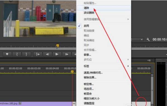The image size is (167, 106).
Task: Expand the 标签 submenu arrow
Action: (128, 66)
